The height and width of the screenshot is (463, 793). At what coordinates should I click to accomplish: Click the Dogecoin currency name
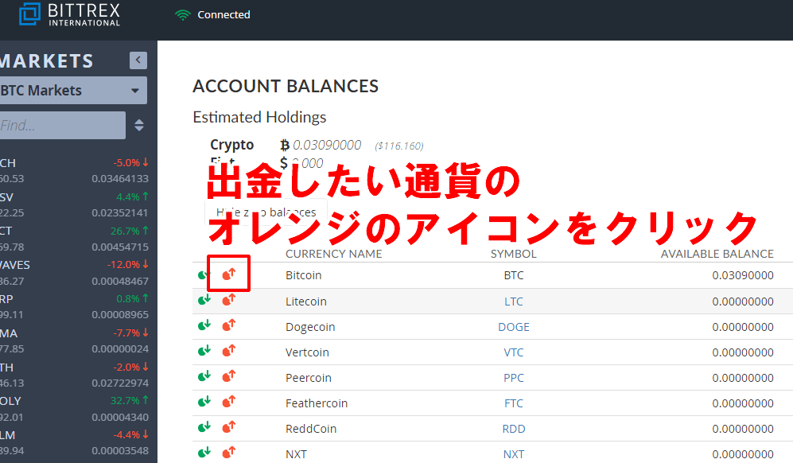coord(310,327)
